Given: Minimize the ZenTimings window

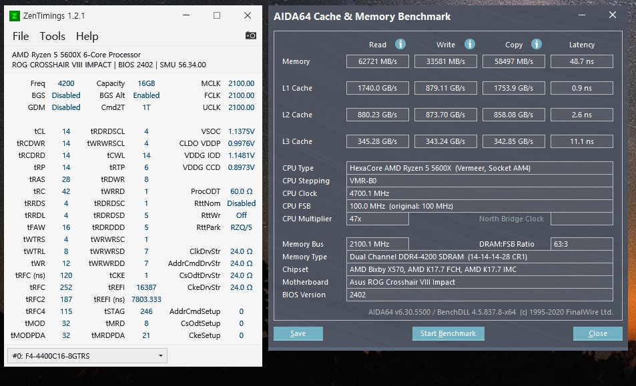Looking at the screenshot, I should [x=185, y=15].
